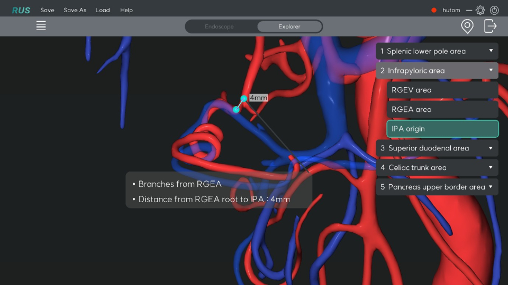508x285 pixels.
Task: Expand Celiac trunk area dropdown
Action: [x=437, y=168]
